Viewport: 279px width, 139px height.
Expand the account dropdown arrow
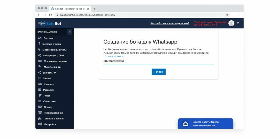238,23
